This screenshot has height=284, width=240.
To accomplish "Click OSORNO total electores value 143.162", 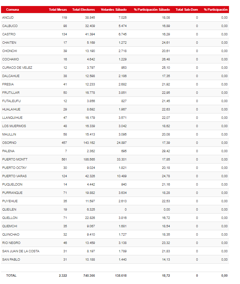I will (x=89, y=143).
